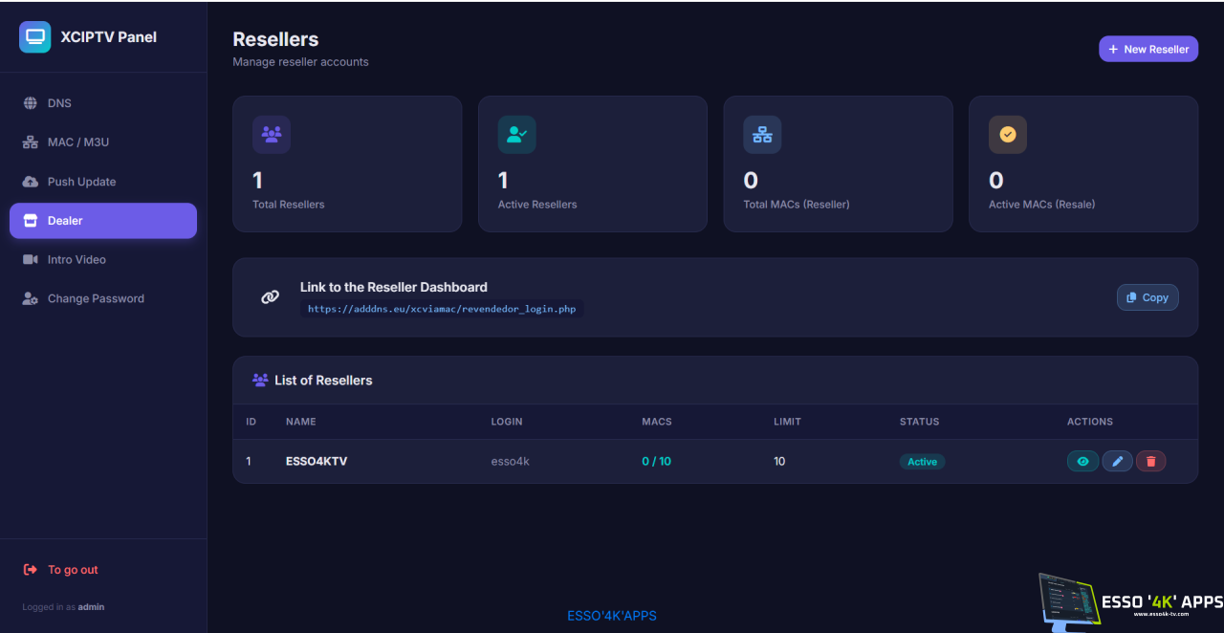This screenshot has width=1224, height=633.
Task: Go to Push Update page
Action: pos(103,182)
